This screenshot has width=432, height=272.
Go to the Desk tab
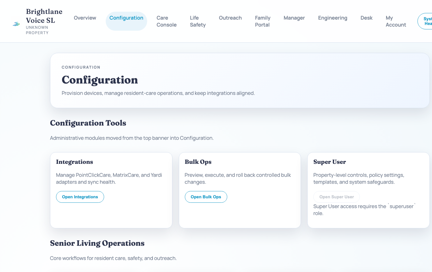pyautogui.click(x=366, y=18)
